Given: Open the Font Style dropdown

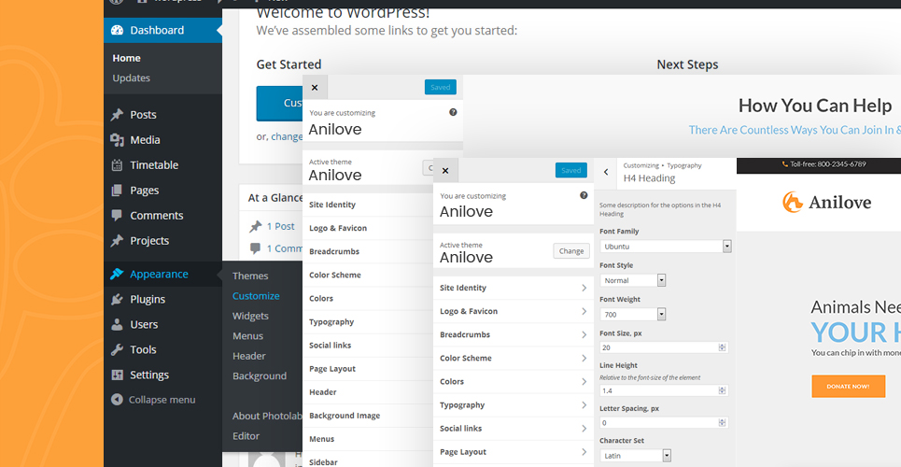Looking at the screenshot, I should 633,280.
